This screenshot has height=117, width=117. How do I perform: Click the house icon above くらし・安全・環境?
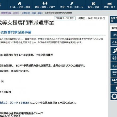click(19, 3)
